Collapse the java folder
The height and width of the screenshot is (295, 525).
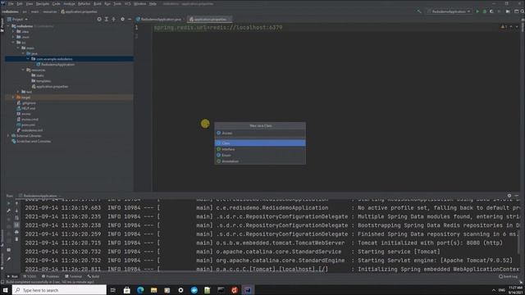tap(23, 53)
